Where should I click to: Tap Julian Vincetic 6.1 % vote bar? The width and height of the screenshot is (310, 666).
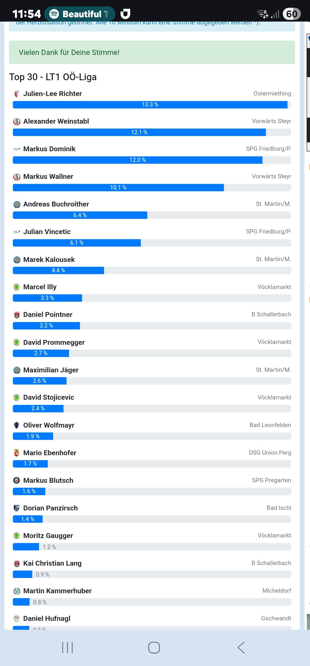77,243
